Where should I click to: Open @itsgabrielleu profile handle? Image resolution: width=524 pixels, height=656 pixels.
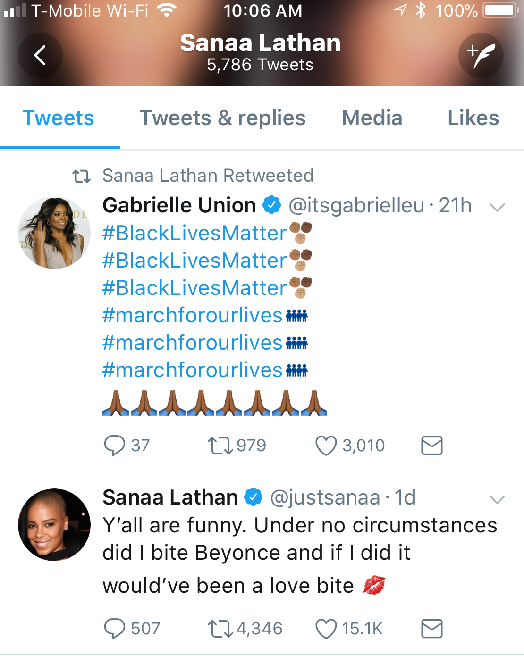(356, 206)
